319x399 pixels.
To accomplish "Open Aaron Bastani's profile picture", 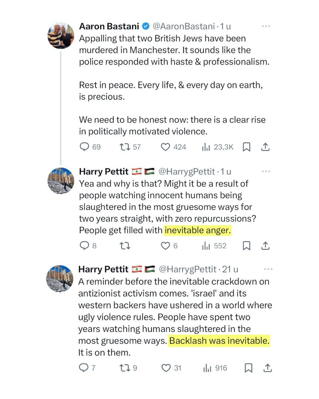I will coord(61,35).
